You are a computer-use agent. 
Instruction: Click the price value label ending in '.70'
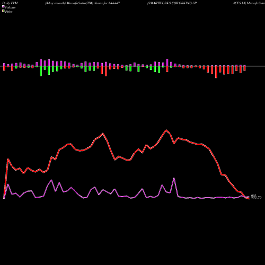pos(257,198)
